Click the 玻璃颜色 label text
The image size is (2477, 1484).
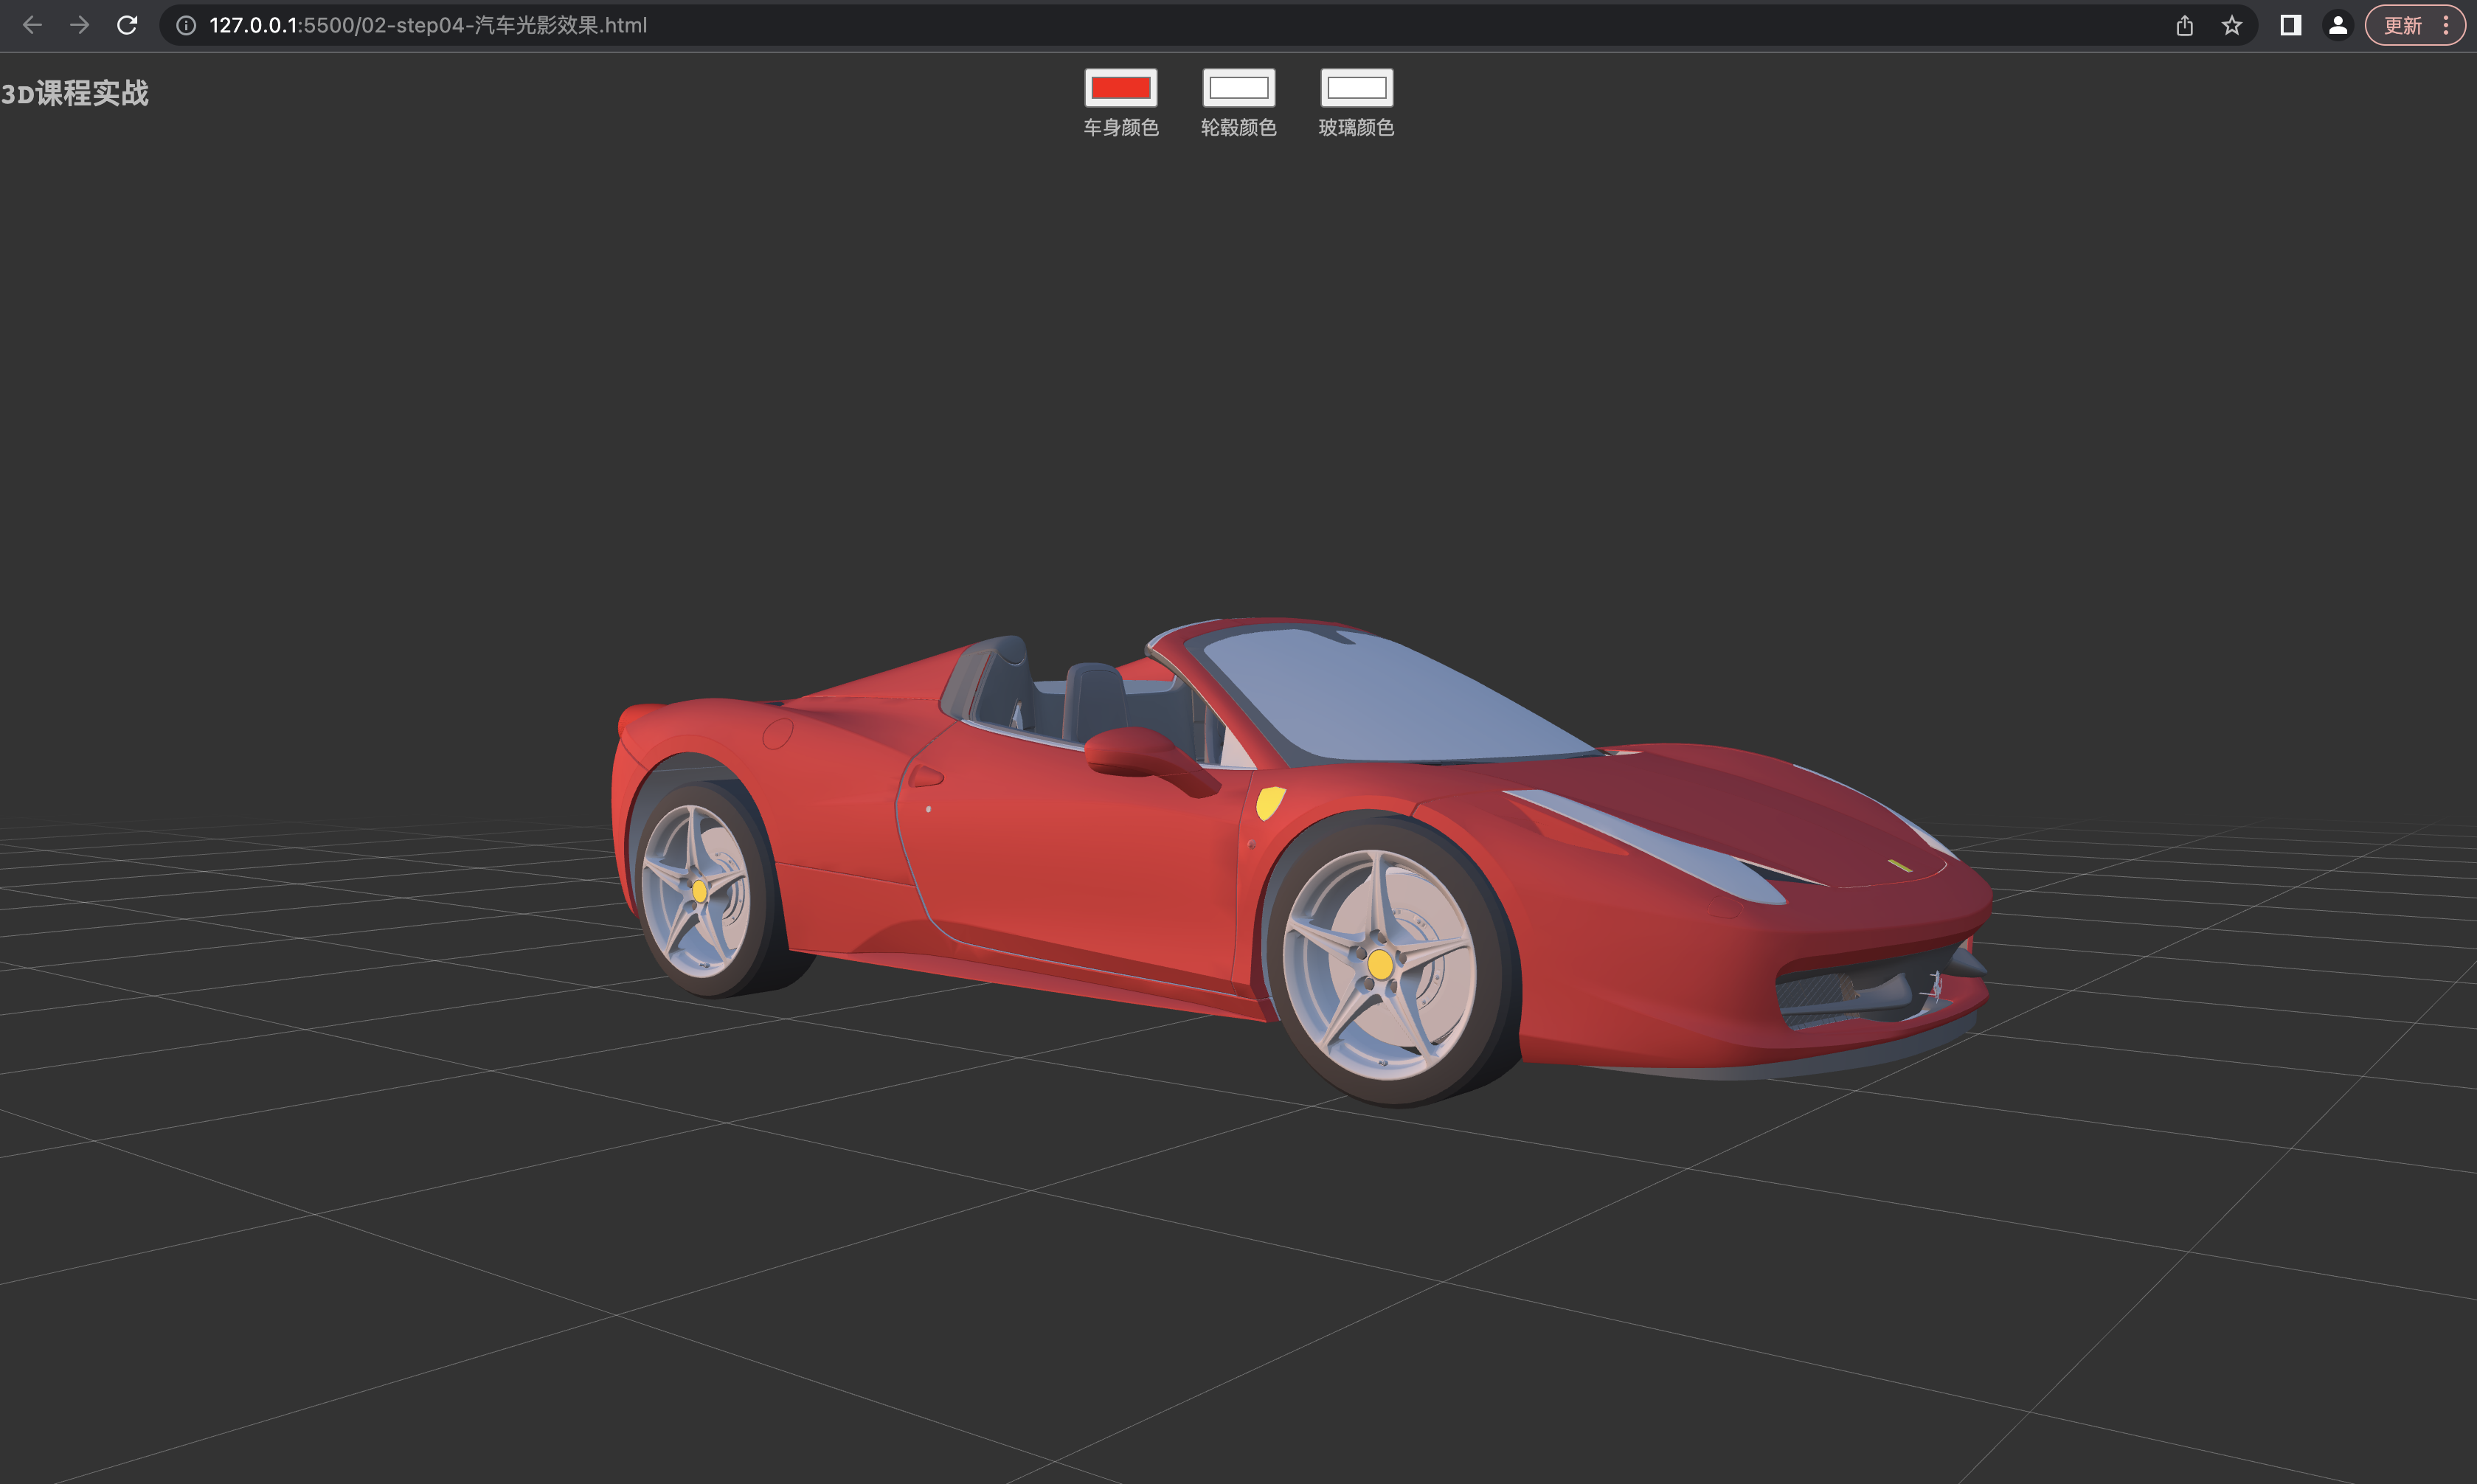pyautogui.click(x=1356, y=127)
